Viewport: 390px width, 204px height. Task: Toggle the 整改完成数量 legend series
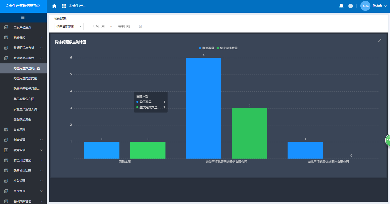pos(227,48)
